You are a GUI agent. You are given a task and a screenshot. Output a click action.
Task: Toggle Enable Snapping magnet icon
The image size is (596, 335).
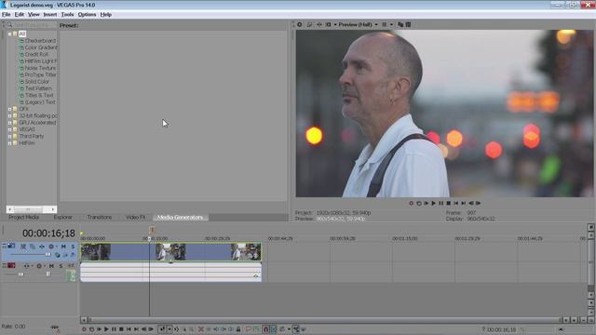click(265, 329)
